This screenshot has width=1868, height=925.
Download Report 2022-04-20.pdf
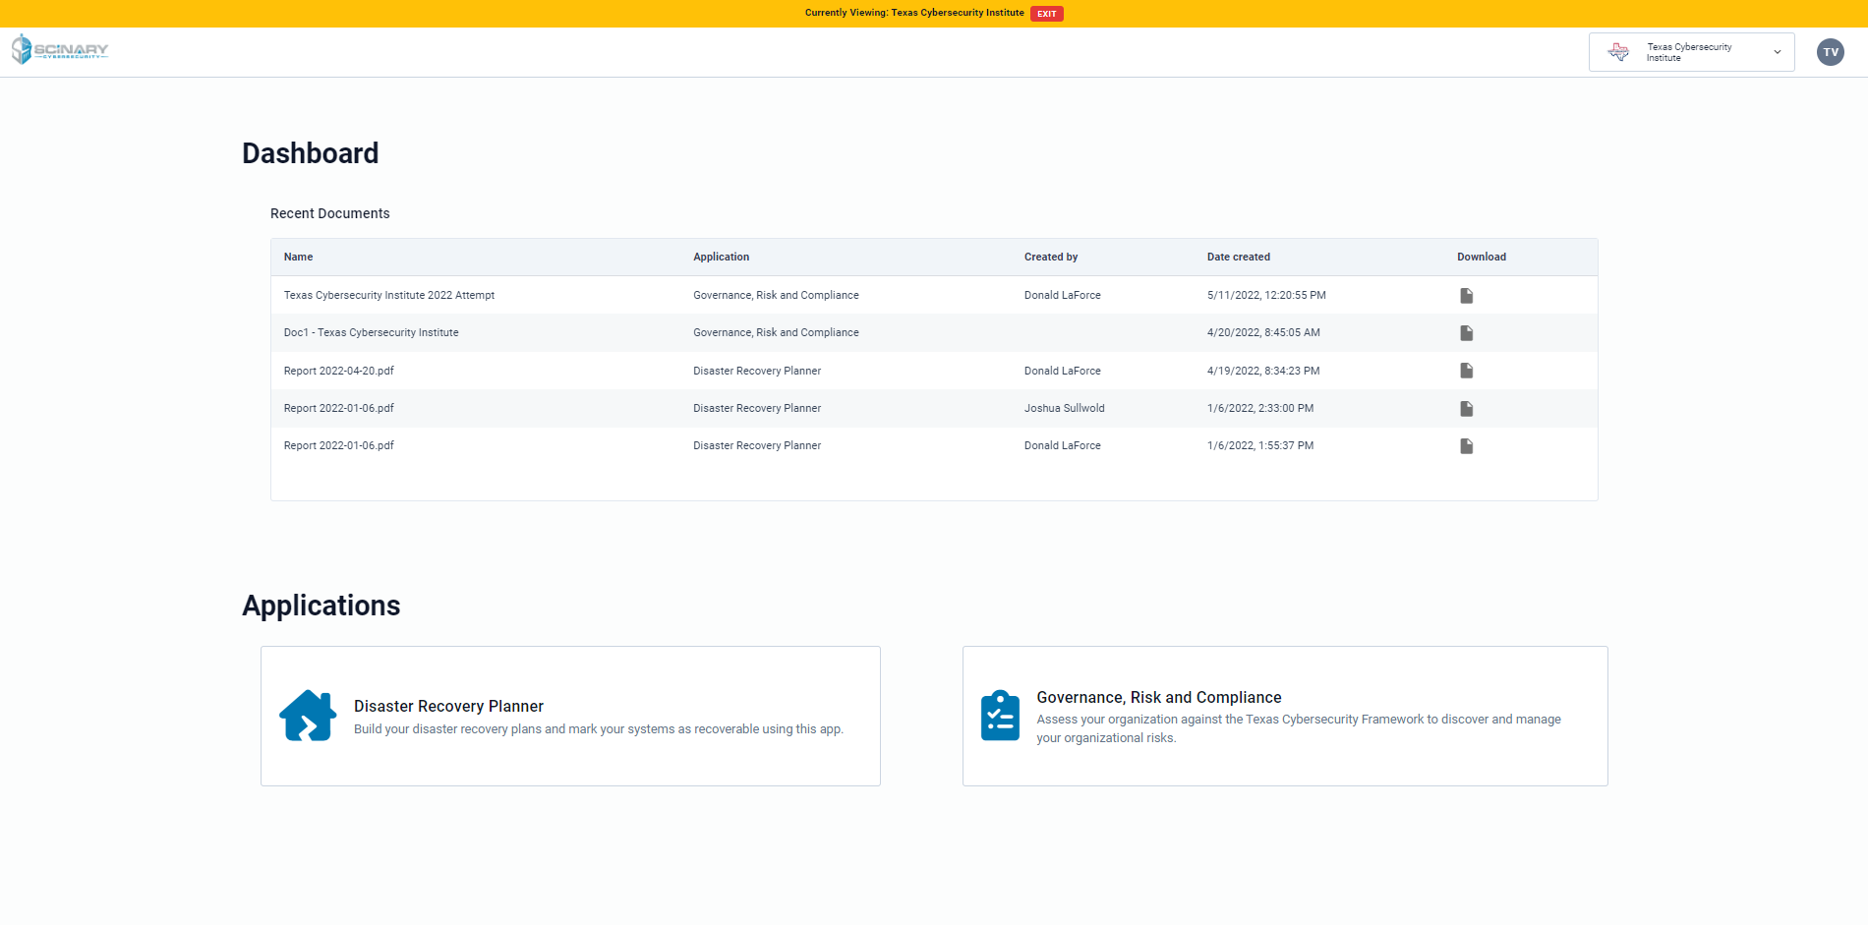tap(1466, 371)
